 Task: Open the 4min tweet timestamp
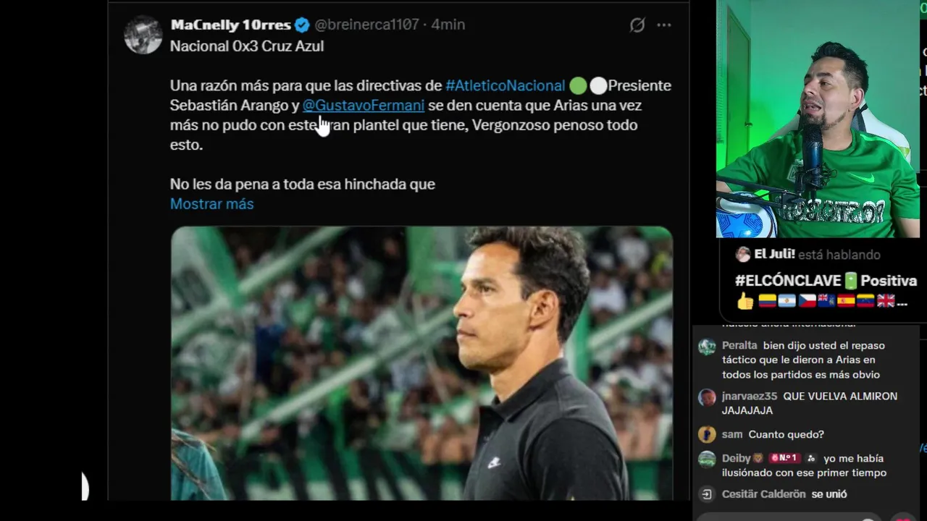coord(448,25)
